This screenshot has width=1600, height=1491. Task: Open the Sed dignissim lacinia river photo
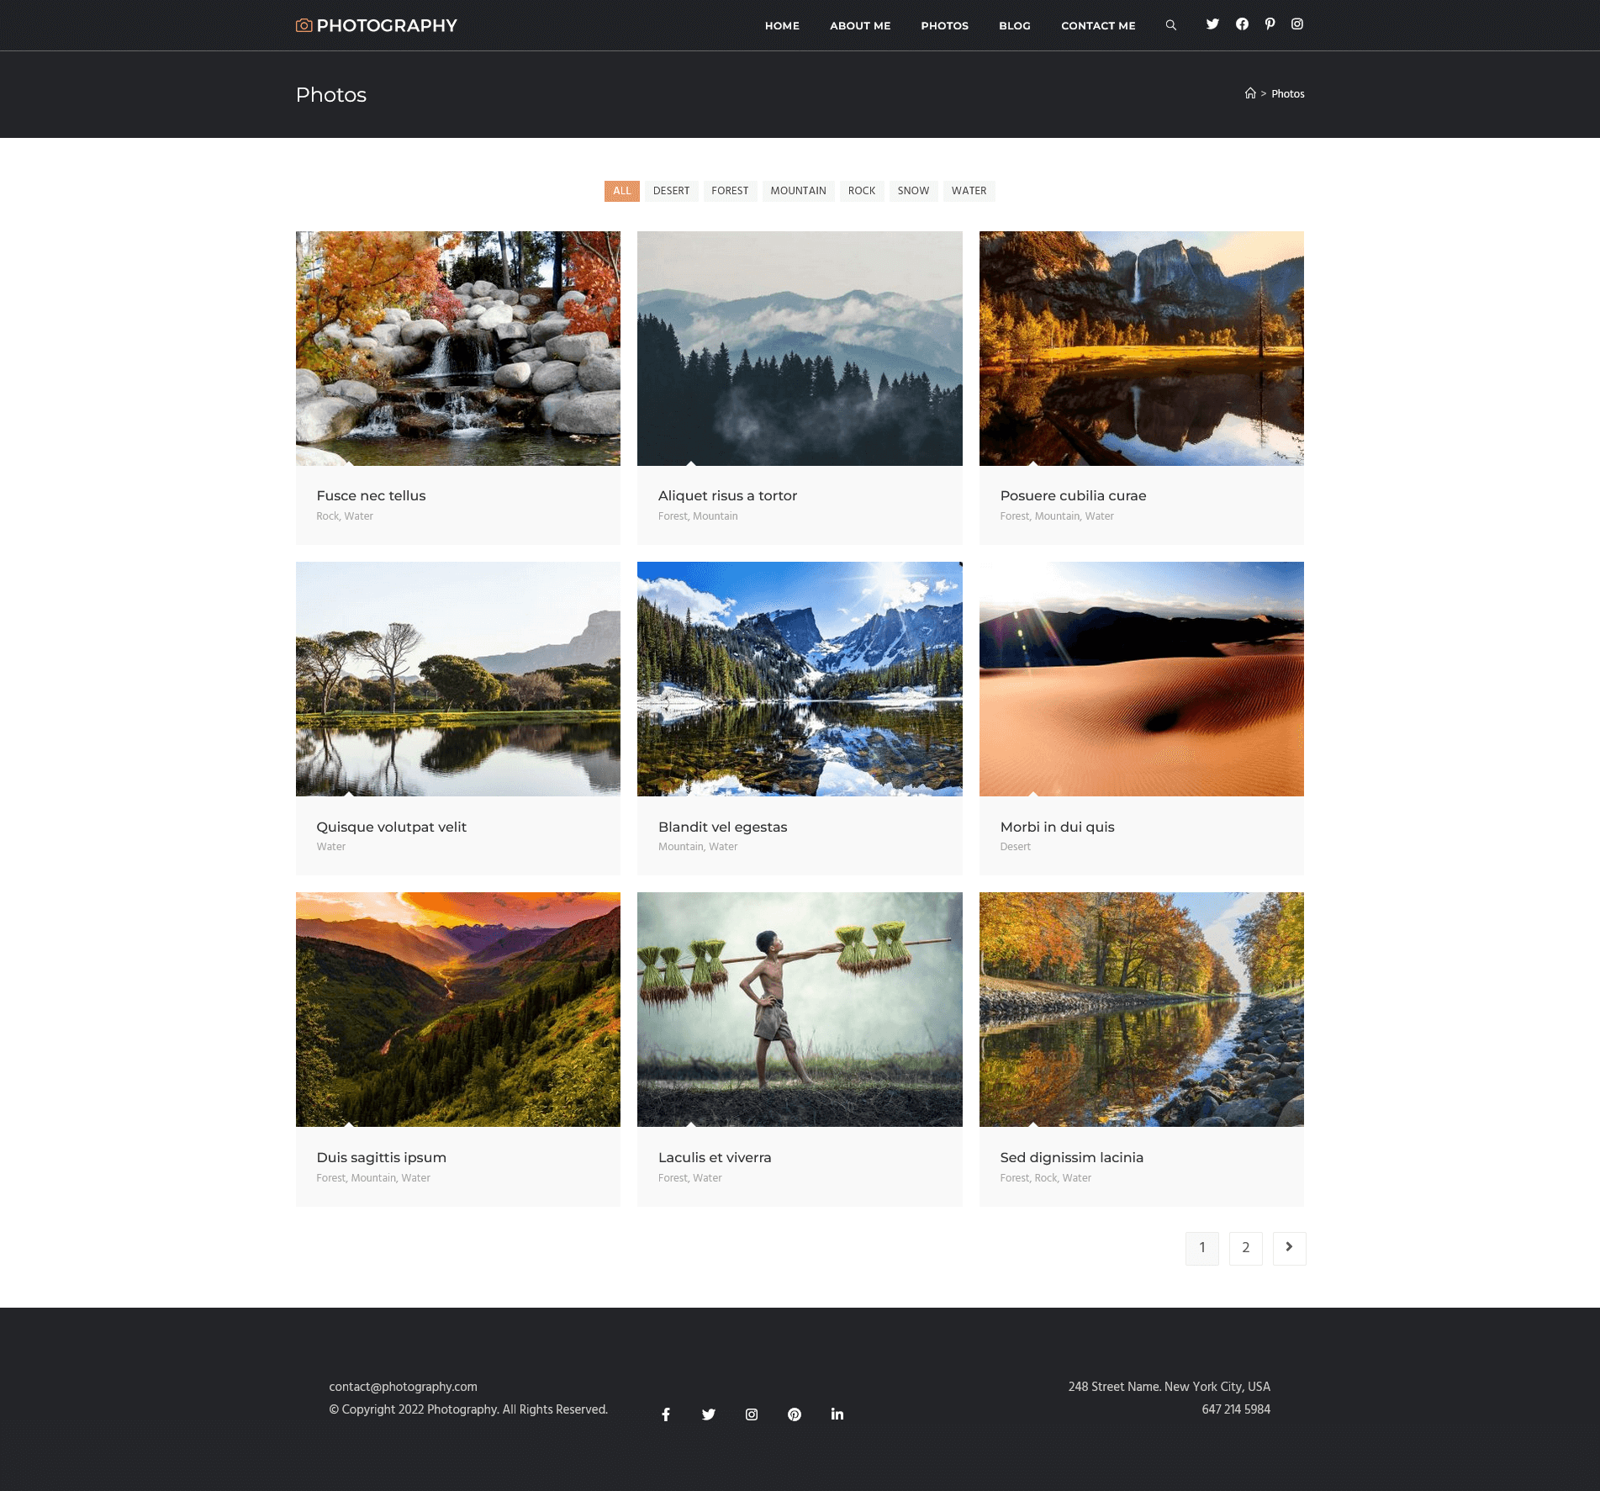click(x=1142, y=1009)
